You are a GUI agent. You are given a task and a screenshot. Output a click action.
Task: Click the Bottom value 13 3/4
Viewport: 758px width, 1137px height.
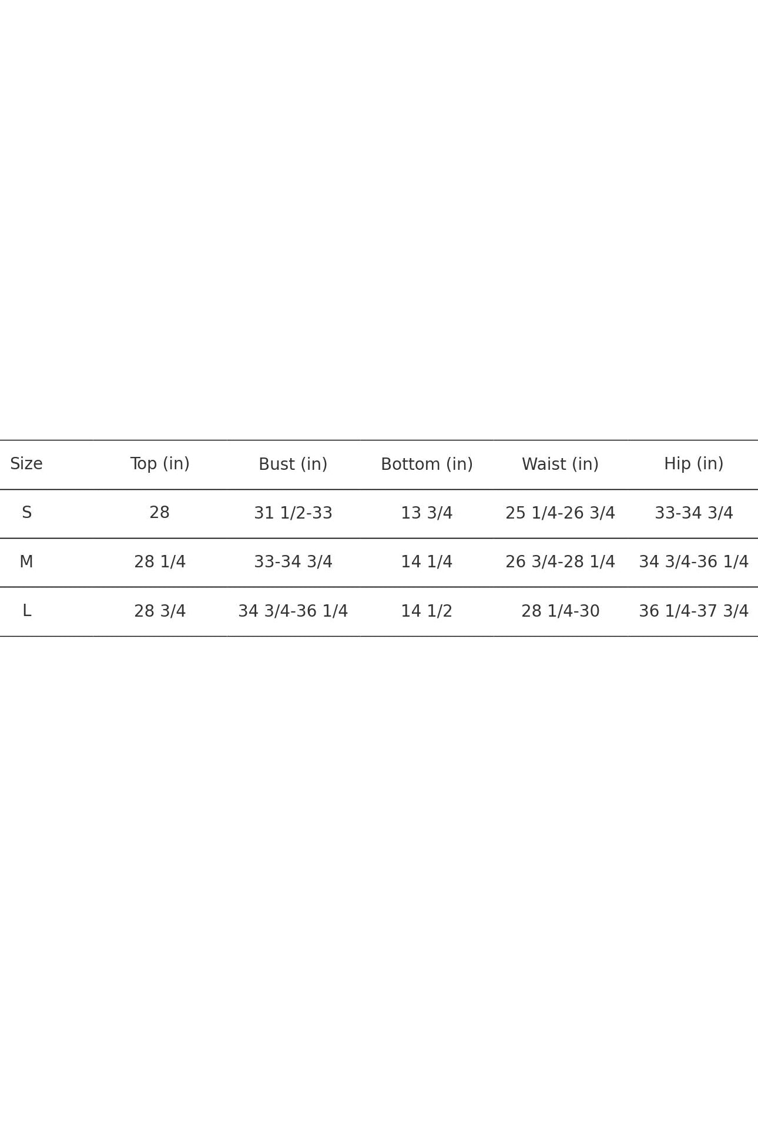click(427, 513)
